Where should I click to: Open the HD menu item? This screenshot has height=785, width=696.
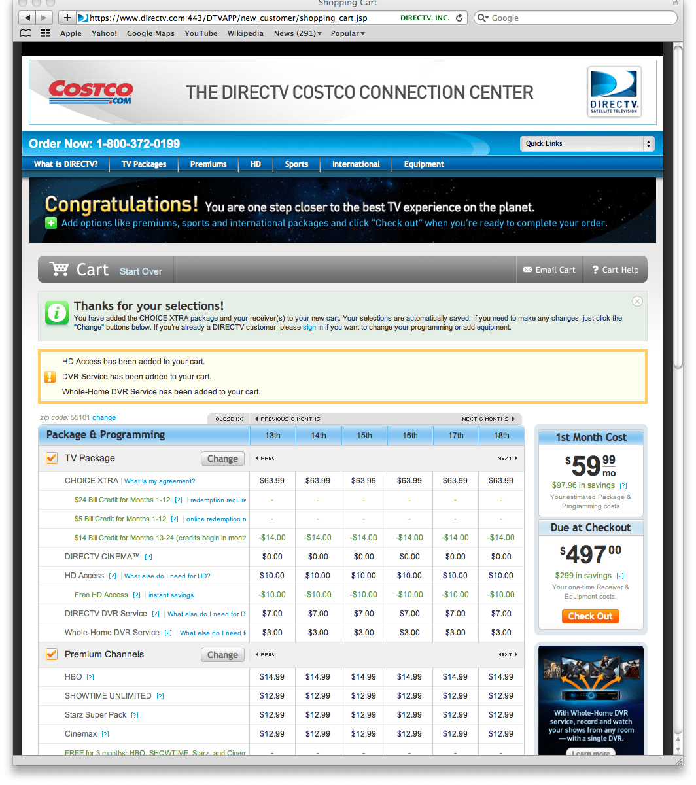click(256, 164)
